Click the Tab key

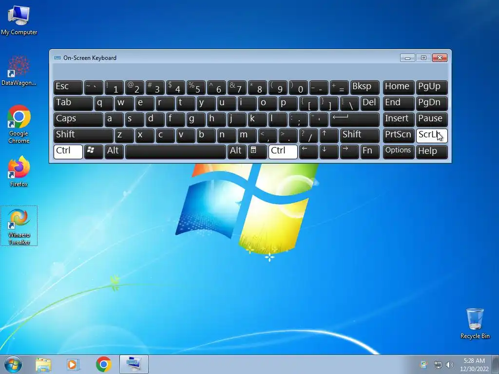pyautogui.click(x=73, y=103)
